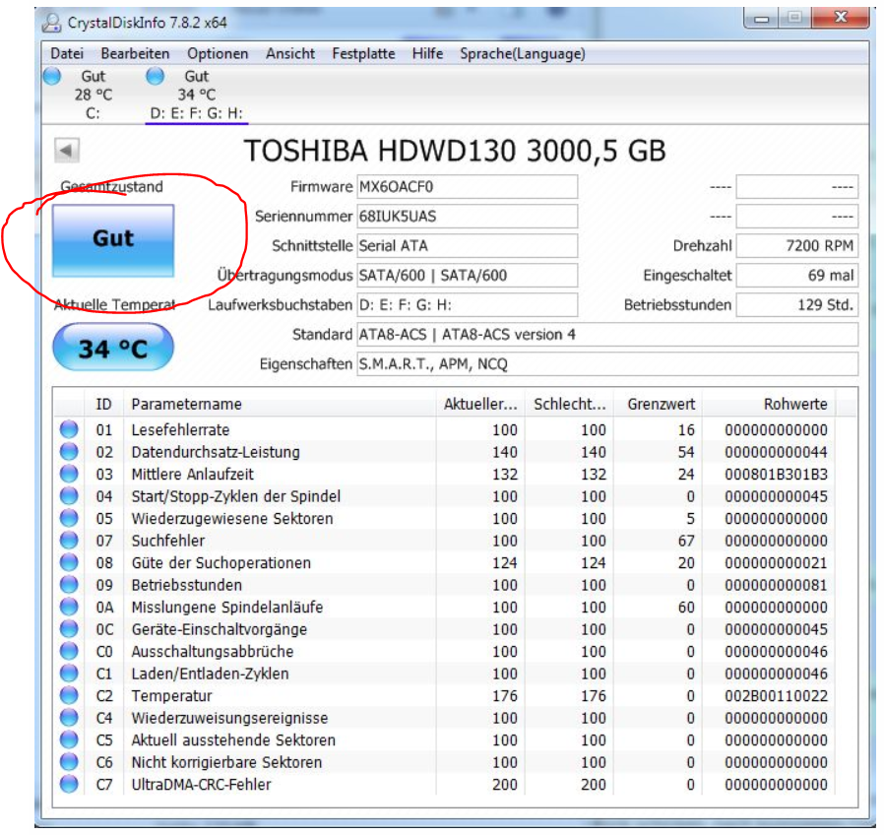Image resolution: width=884 pixels, height=835 pixels.
Task: Click status icon of Start/Stopp-Zyklen row
Action: tap(69, 496)
